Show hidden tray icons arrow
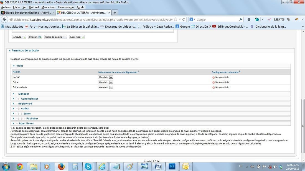The height and width of the screenshot is (171, 305). [x=247, y=167]
